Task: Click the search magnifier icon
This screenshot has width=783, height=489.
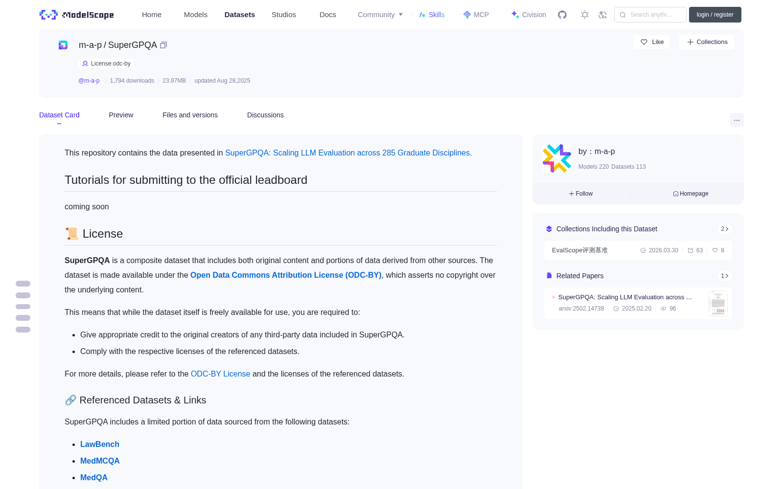Action: (x=623, y=15)
